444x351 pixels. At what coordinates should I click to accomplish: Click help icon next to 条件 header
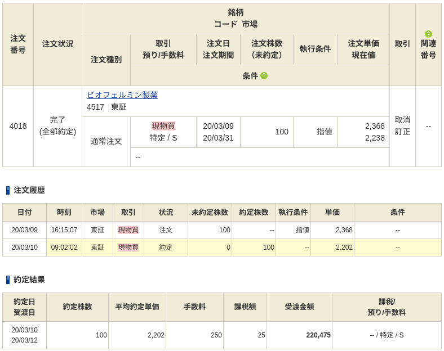tap(264, 76)
